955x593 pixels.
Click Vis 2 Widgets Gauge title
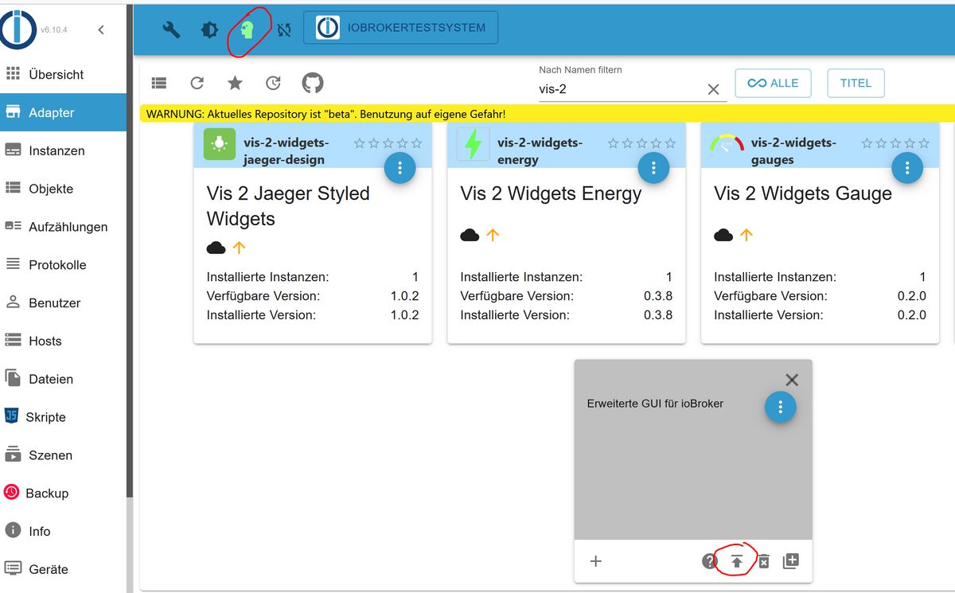click(803, 193)
